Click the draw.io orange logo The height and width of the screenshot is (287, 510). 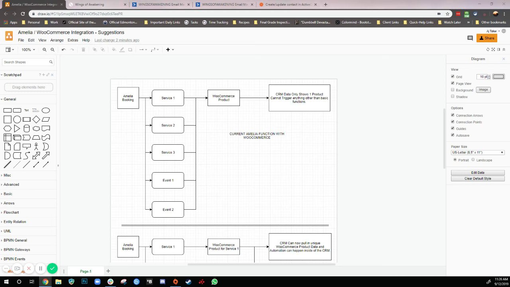coord(9,36)
